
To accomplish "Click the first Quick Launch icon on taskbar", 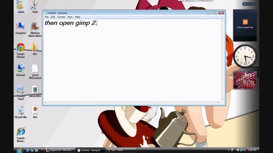I will (x=28, y=150).
